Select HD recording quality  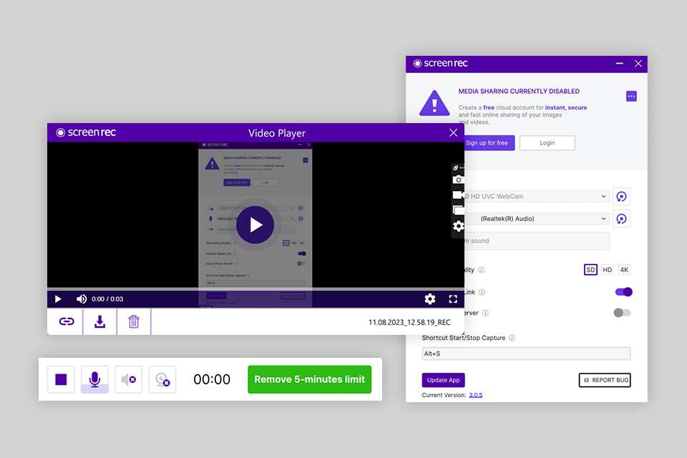click(x=608, y=270)
